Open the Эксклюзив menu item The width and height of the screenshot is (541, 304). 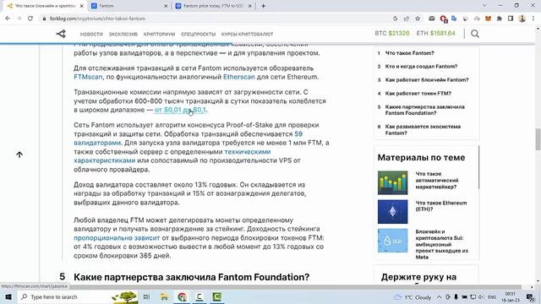click(123, 34)
